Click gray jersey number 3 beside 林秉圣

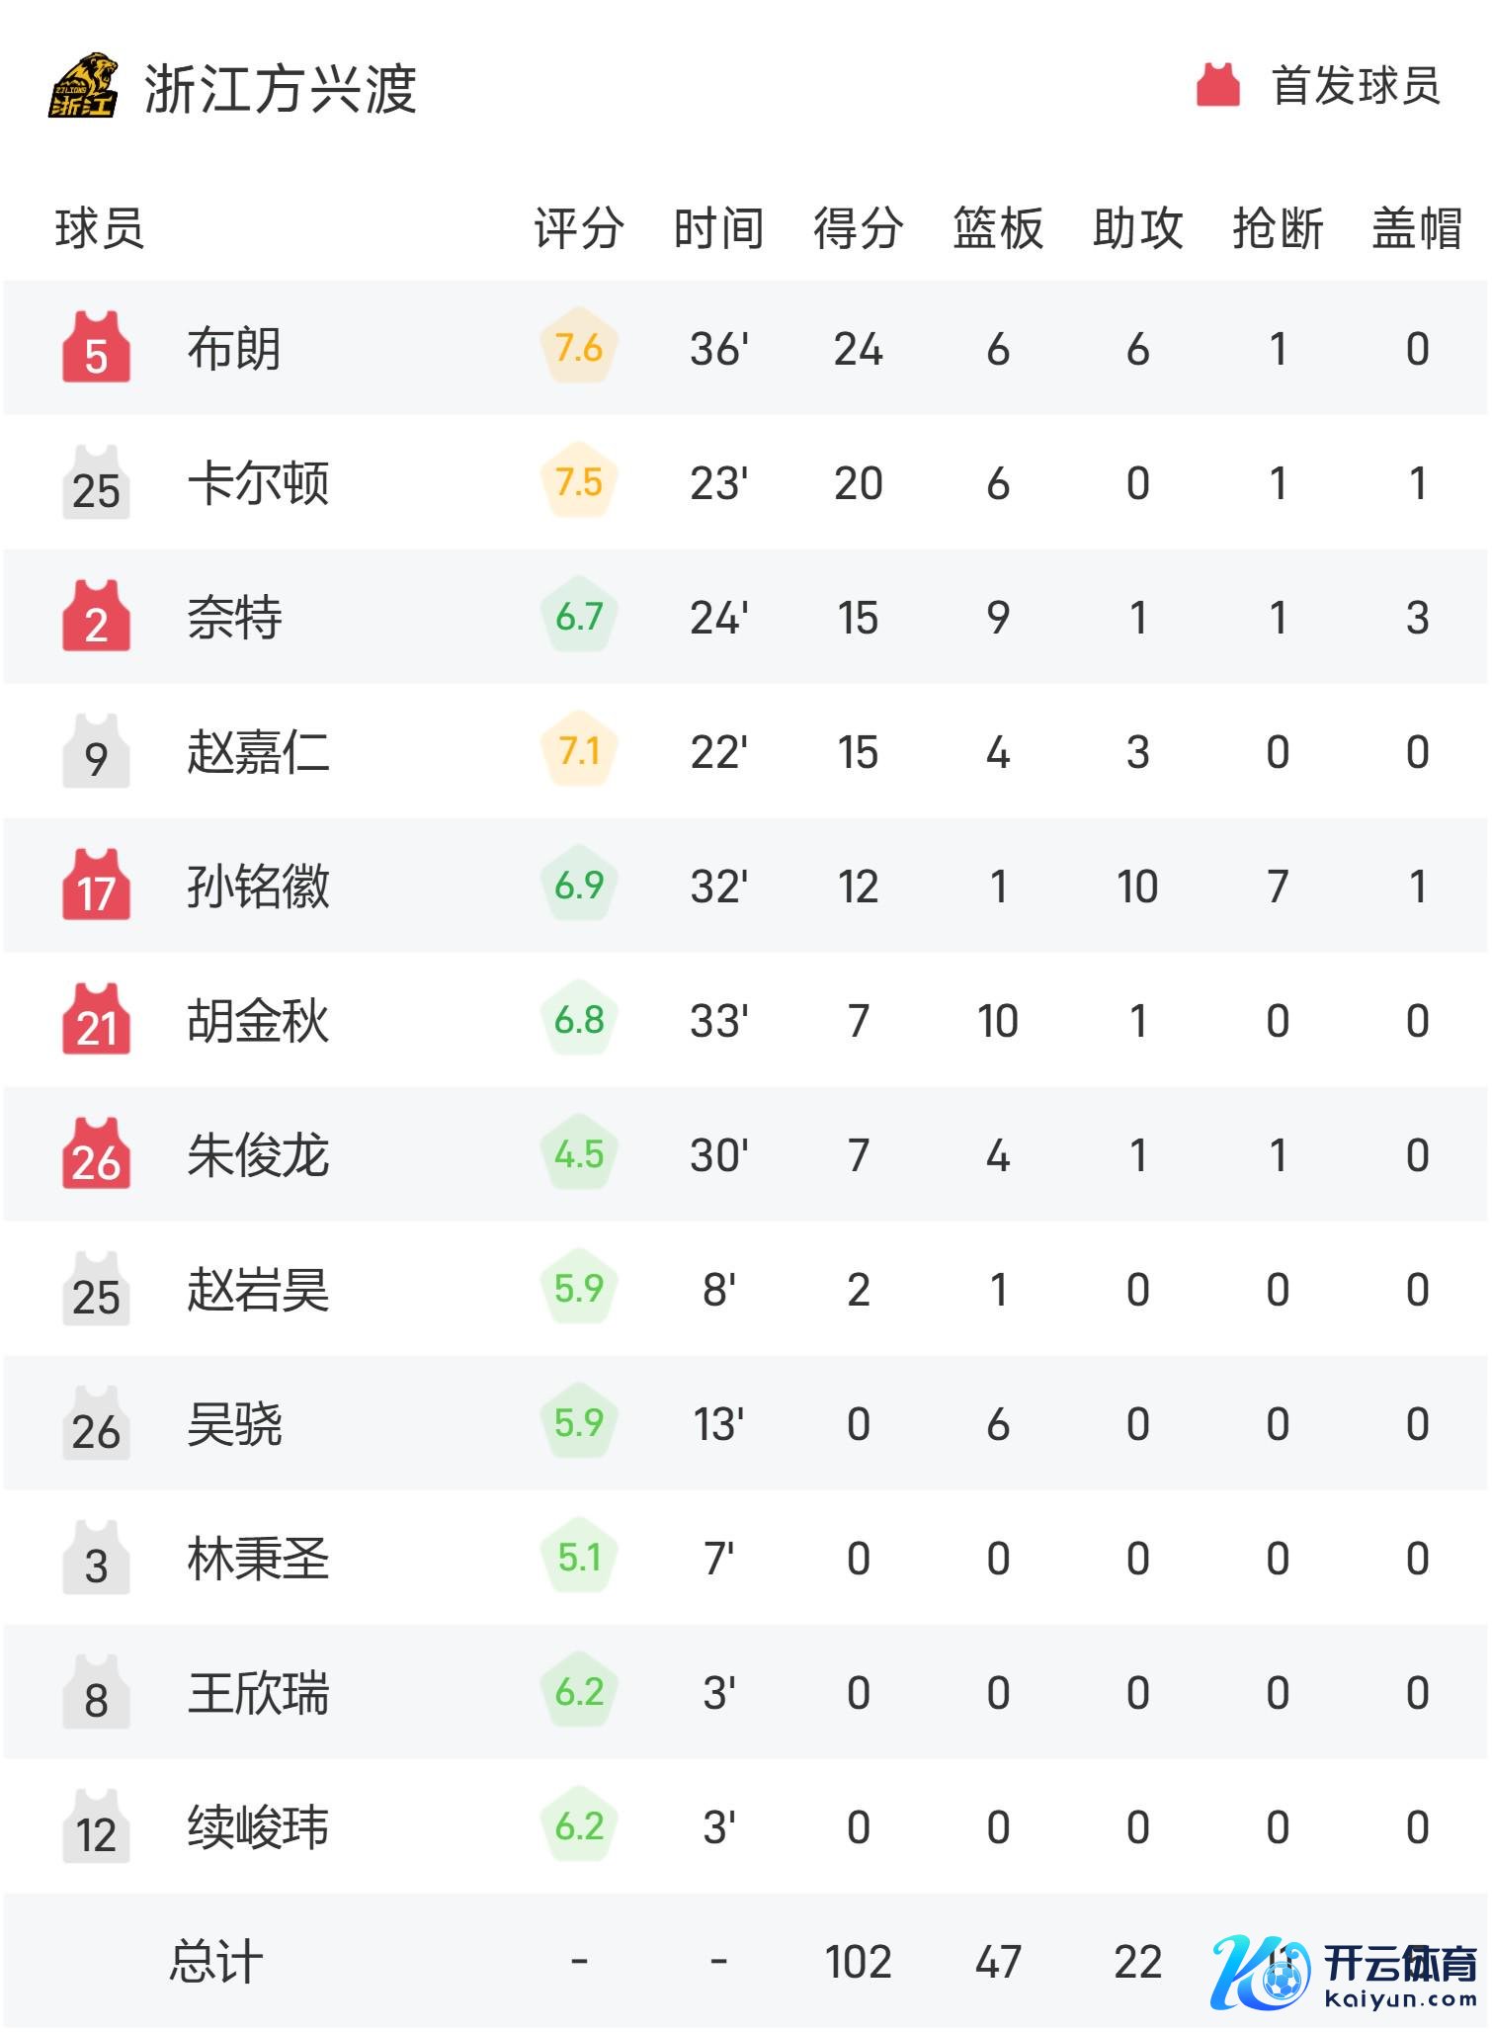click(x=96, y=1559)
